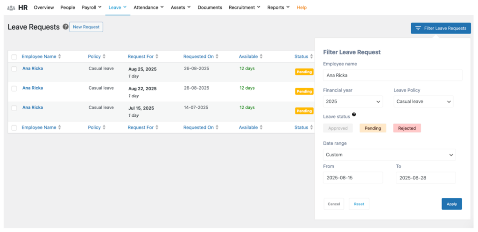Sort by Available column arrows
This screenshot has height=232, width=478.
click(x=261, y=56)
